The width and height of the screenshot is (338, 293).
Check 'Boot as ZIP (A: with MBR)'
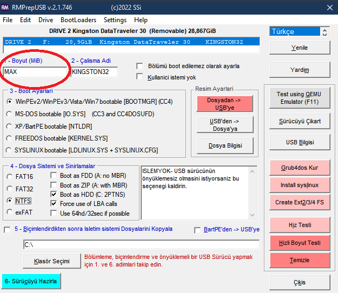(54, 185)
